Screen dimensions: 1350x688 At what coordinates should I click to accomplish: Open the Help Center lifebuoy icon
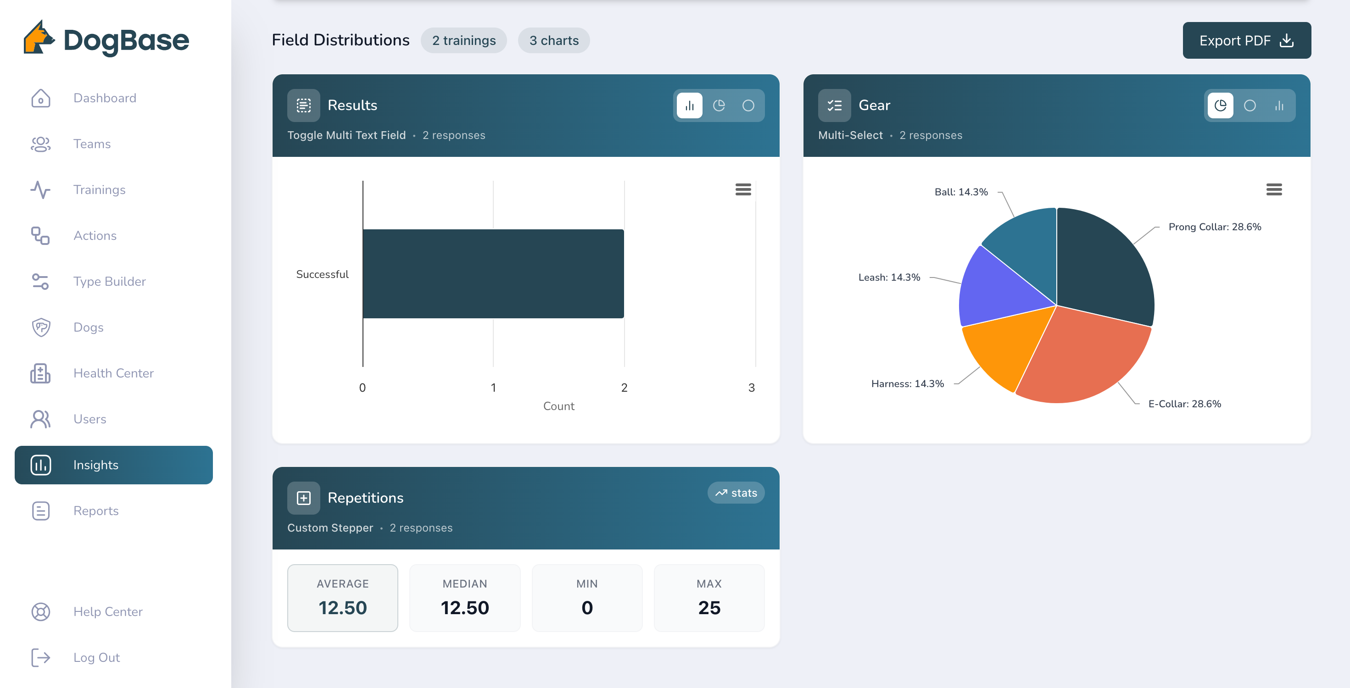41,611
